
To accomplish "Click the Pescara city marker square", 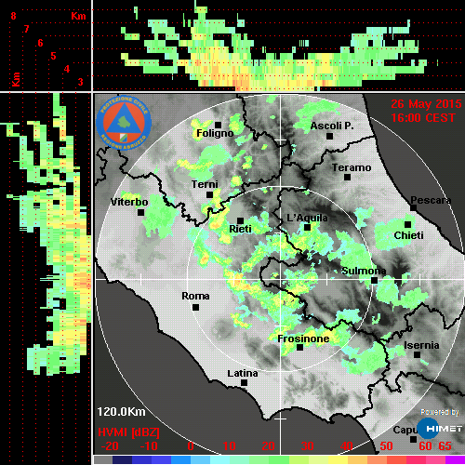I will coord(414,207).
